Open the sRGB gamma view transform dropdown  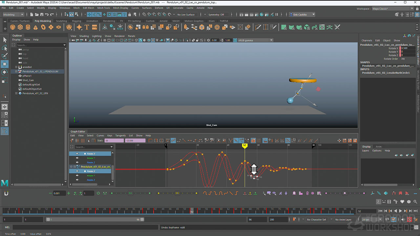271,40
